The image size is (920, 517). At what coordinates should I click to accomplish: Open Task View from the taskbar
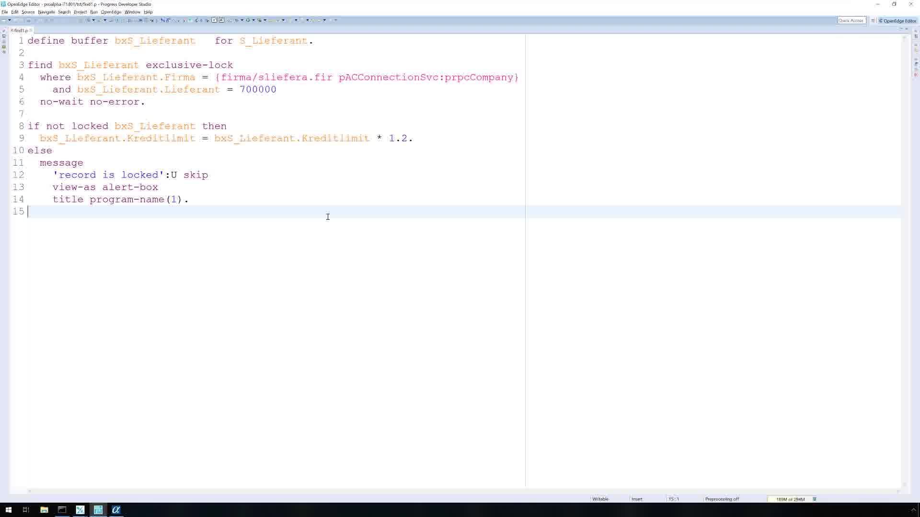pyautogui.click(x=26, y=509)
